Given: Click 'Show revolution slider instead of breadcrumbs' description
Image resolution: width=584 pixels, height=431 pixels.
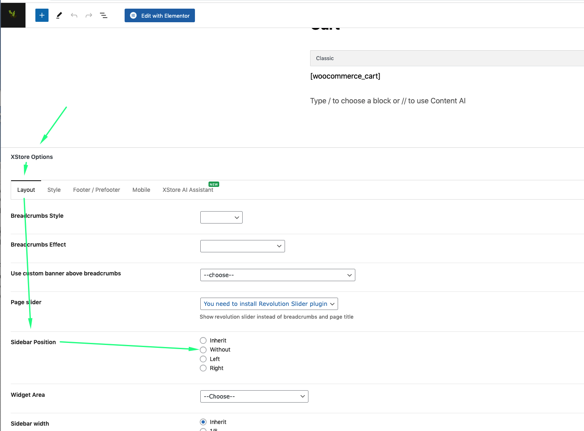Looking at the screenshot, I should point(277,317).
